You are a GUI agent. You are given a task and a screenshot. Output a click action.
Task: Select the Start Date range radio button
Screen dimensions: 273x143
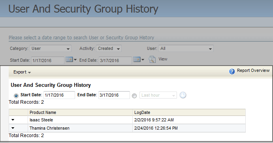[16, 95]
